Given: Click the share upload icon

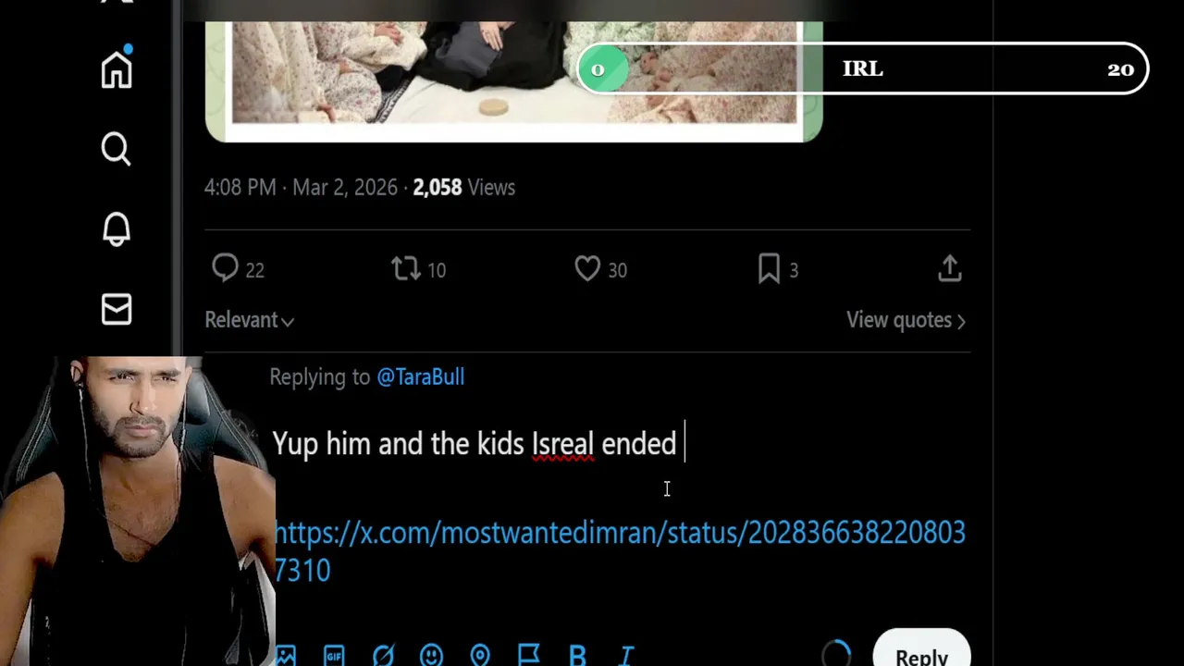Looking at the screenshot, I should point(950,268).
